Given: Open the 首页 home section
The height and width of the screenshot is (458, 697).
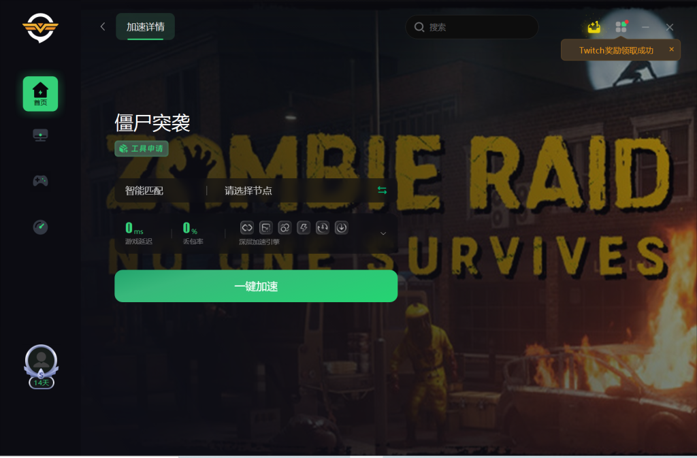Looking at the screenshot, I should click(40, 94).
